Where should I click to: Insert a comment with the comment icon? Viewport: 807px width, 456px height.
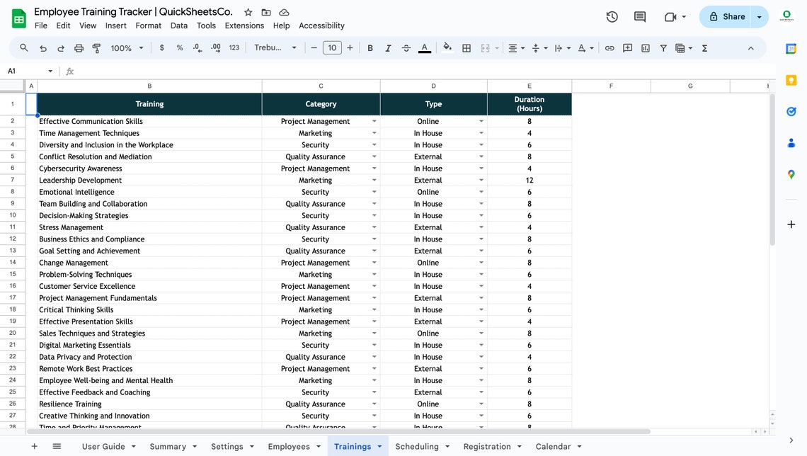(627, 48)
